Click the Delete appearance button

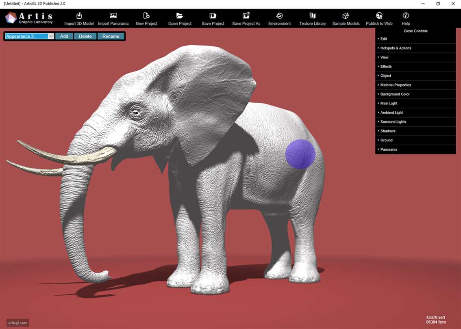[85, 36]
